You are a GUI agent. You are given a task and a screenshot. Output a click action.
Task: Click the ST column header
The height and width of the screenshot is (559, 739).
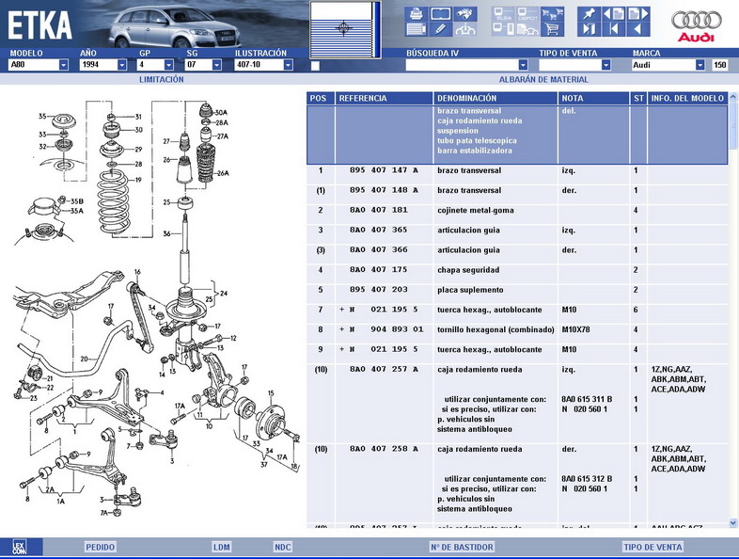638,98
